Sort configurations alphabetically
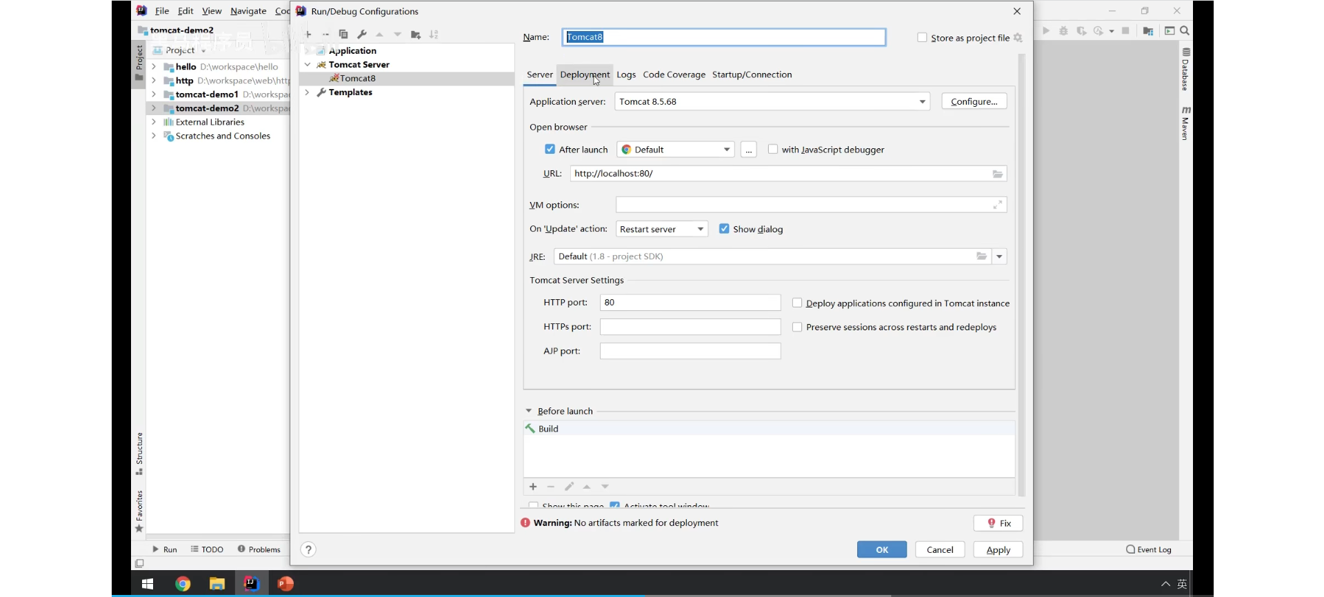 434,34
